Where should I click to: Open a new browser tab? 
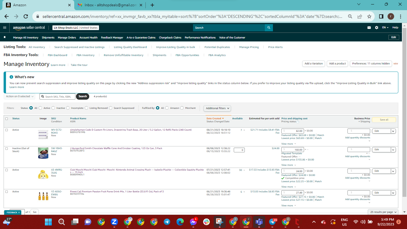tap(152, 5)
